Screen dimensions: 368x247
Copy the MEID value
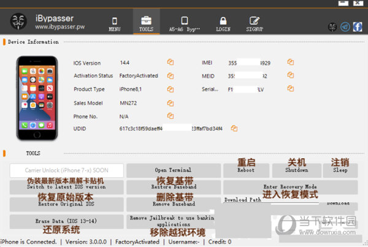coord(291,75)
